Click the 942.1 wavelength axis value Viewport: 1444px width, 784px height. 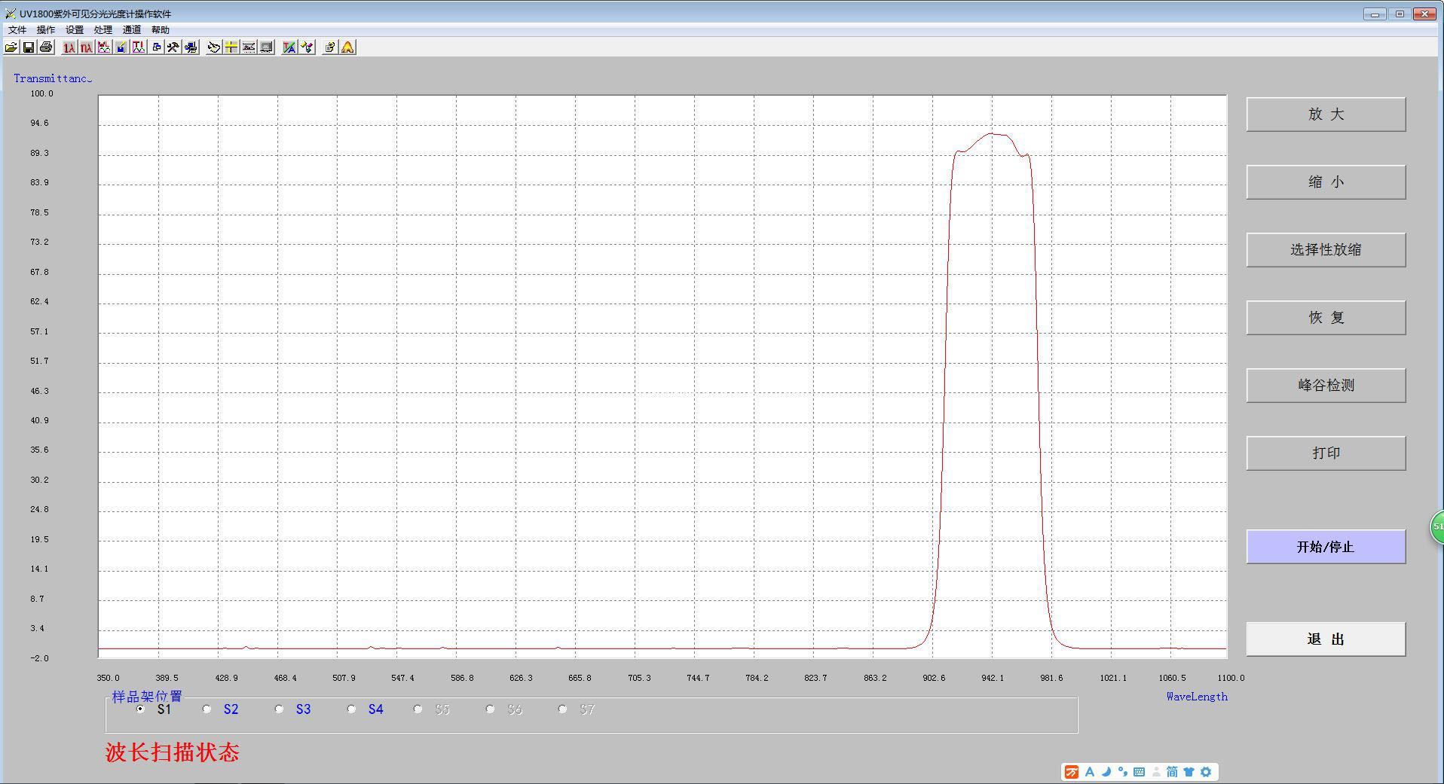click(x=993, y=678)
